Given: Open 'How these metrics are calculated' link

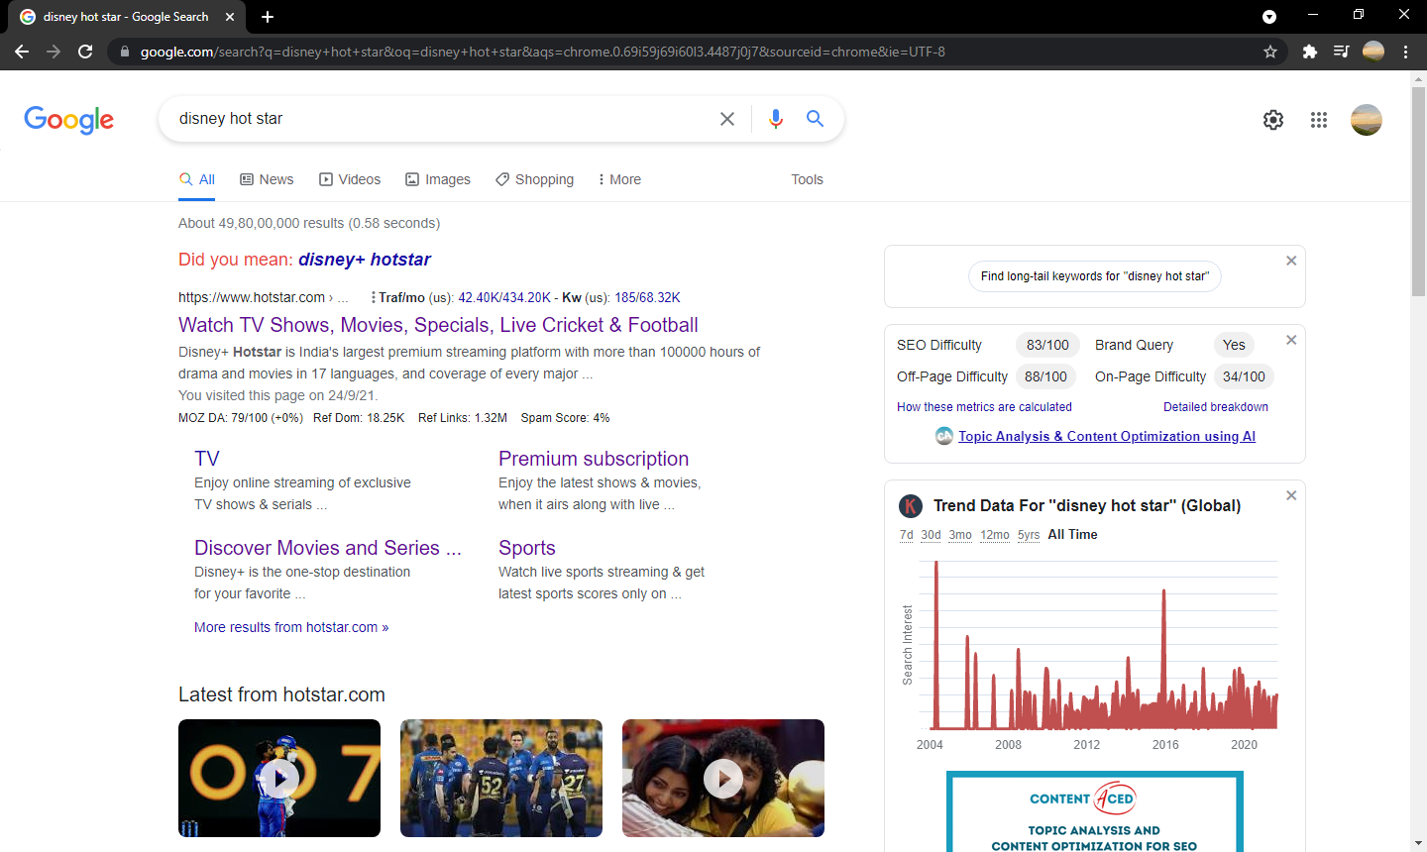Looking at the screenshot, I should coord(984,407).
